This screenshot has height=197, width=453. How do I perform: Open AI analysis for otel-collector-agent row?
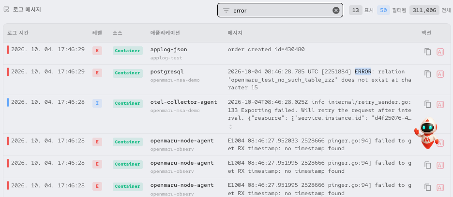440,104
